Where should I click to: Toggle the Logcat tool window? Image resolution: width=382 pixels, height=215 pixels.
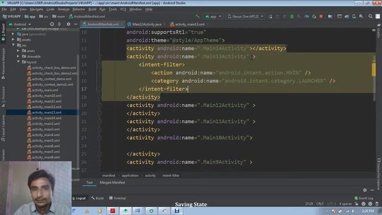79,198
